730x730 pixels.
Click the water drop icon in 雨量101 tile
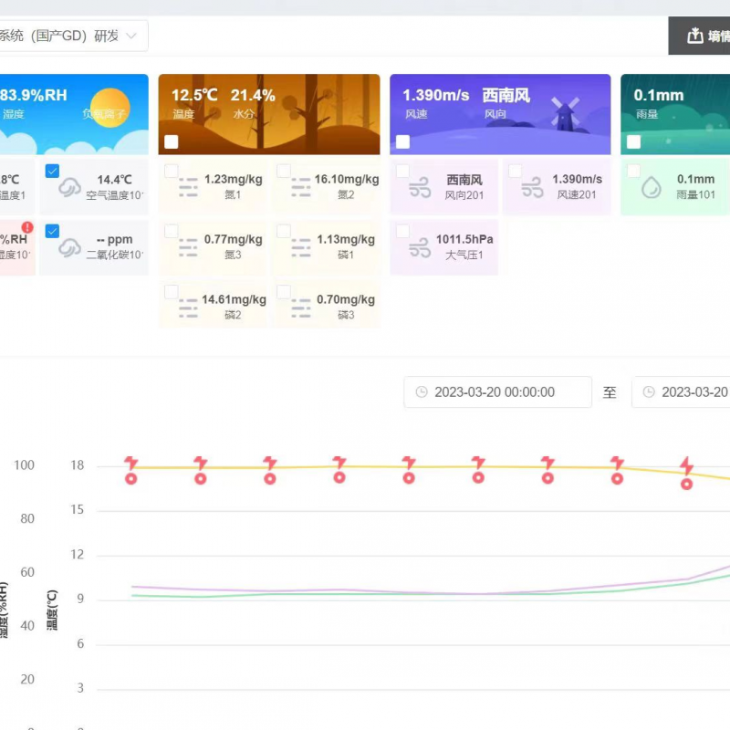click(x=652, y=187)
